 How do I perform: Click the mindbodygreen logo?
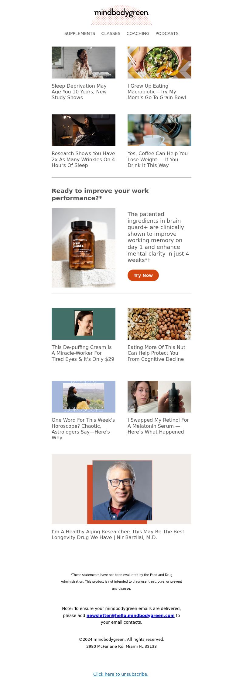click(x=122, y=15)
